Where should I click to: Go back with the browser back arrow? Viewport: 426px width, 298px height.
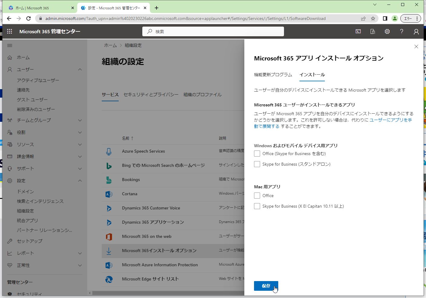tap(9, 18)
